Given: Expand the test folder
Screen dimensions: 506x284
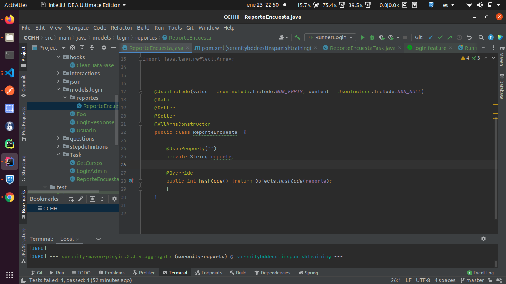Looking at the screenshot, I should click(45, 187).
